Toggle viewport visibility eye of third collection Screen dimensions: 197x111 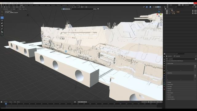tap(194, 14)
